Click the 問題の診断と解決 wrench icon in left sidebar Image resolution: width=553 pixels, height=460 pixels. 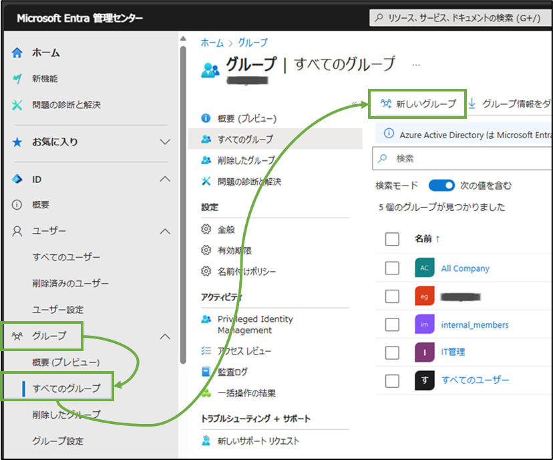point(17,105)
